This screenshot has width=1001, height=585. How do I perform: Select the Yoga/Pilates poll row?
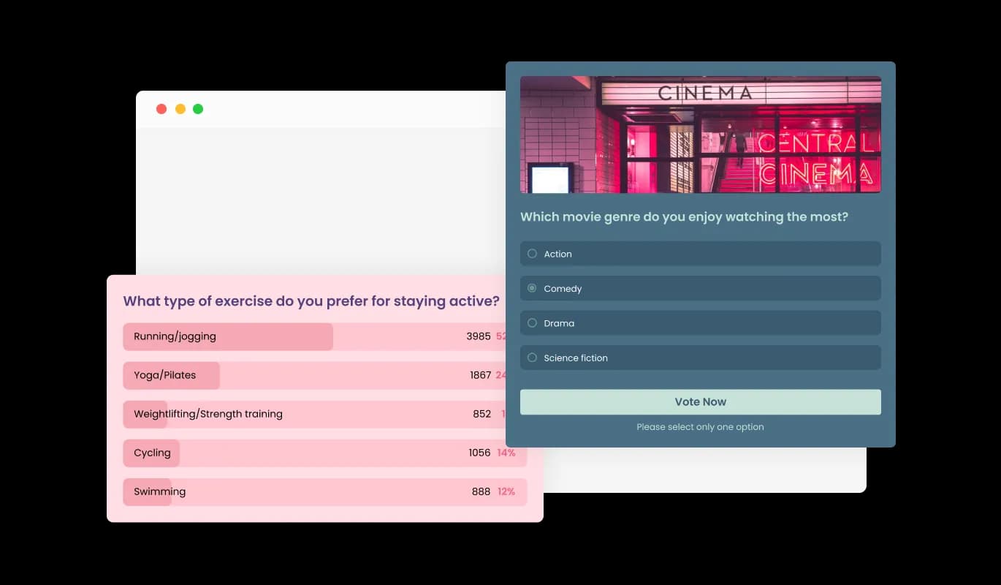pyautogui.click(x=171, y=375)
